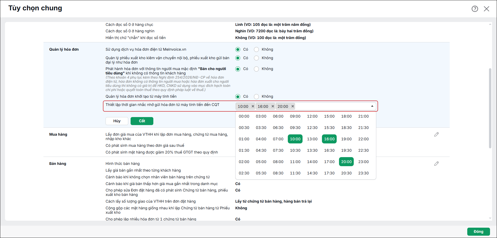Image resolution: width=497 pixels, height=238 pixels.
Task: Choose 08:00 in the time list
Action: click(x=278, y=162)
